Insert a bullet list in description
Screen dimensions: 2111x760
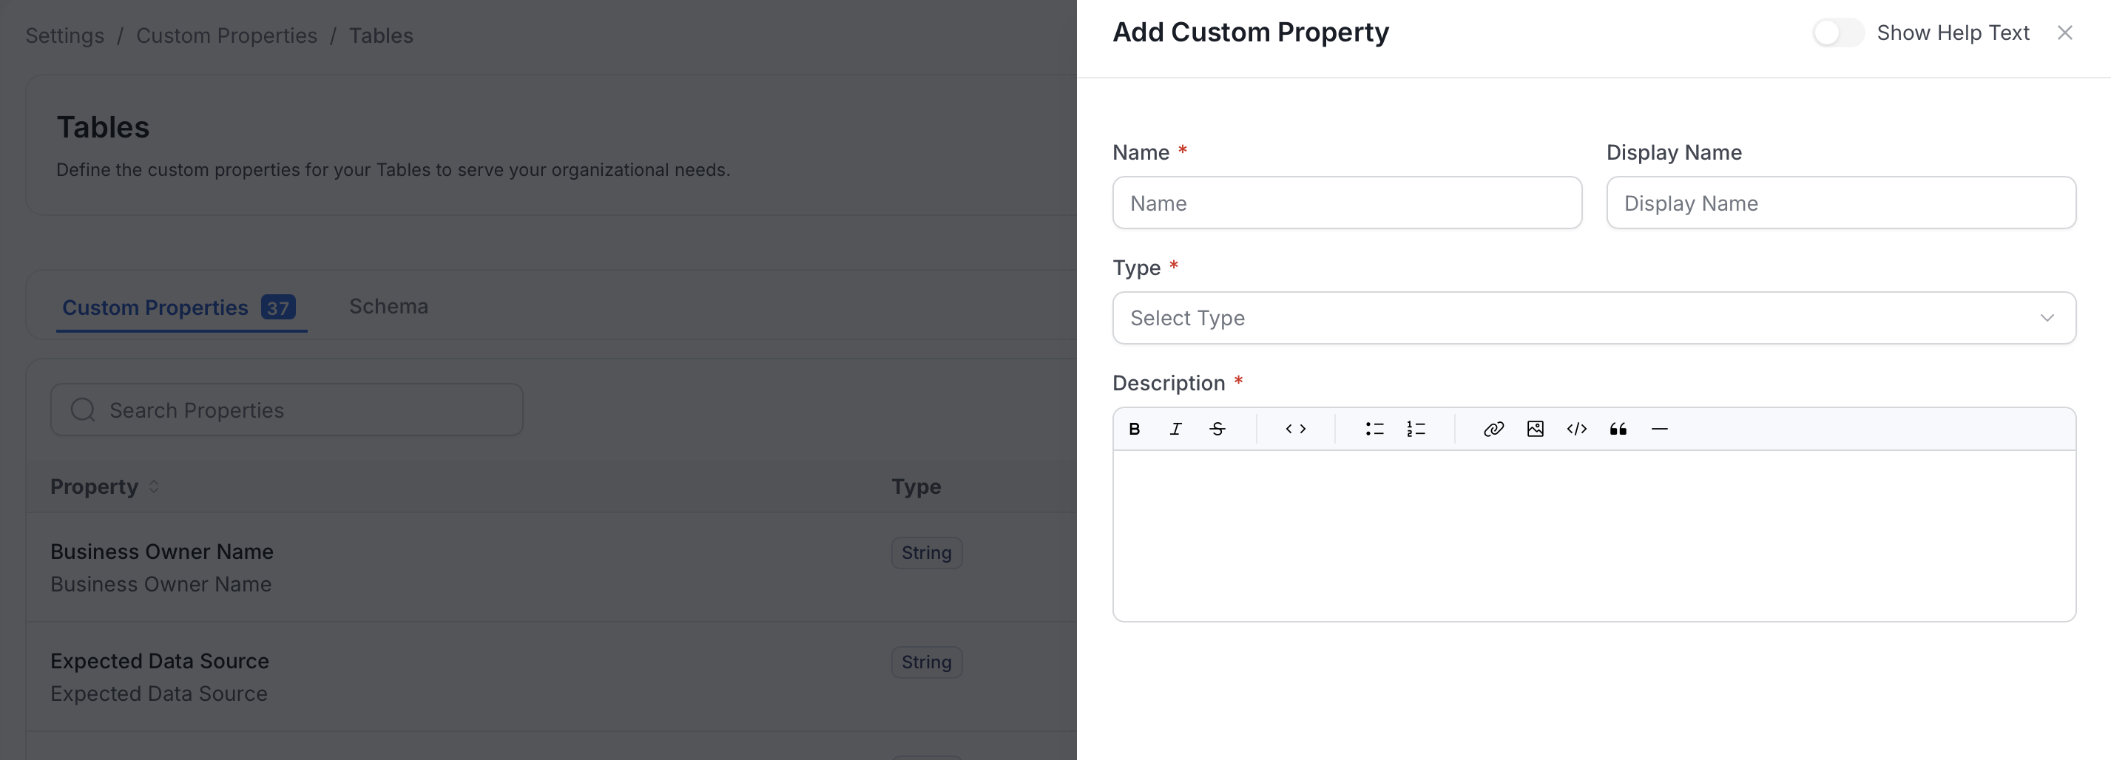(1374, 428)
